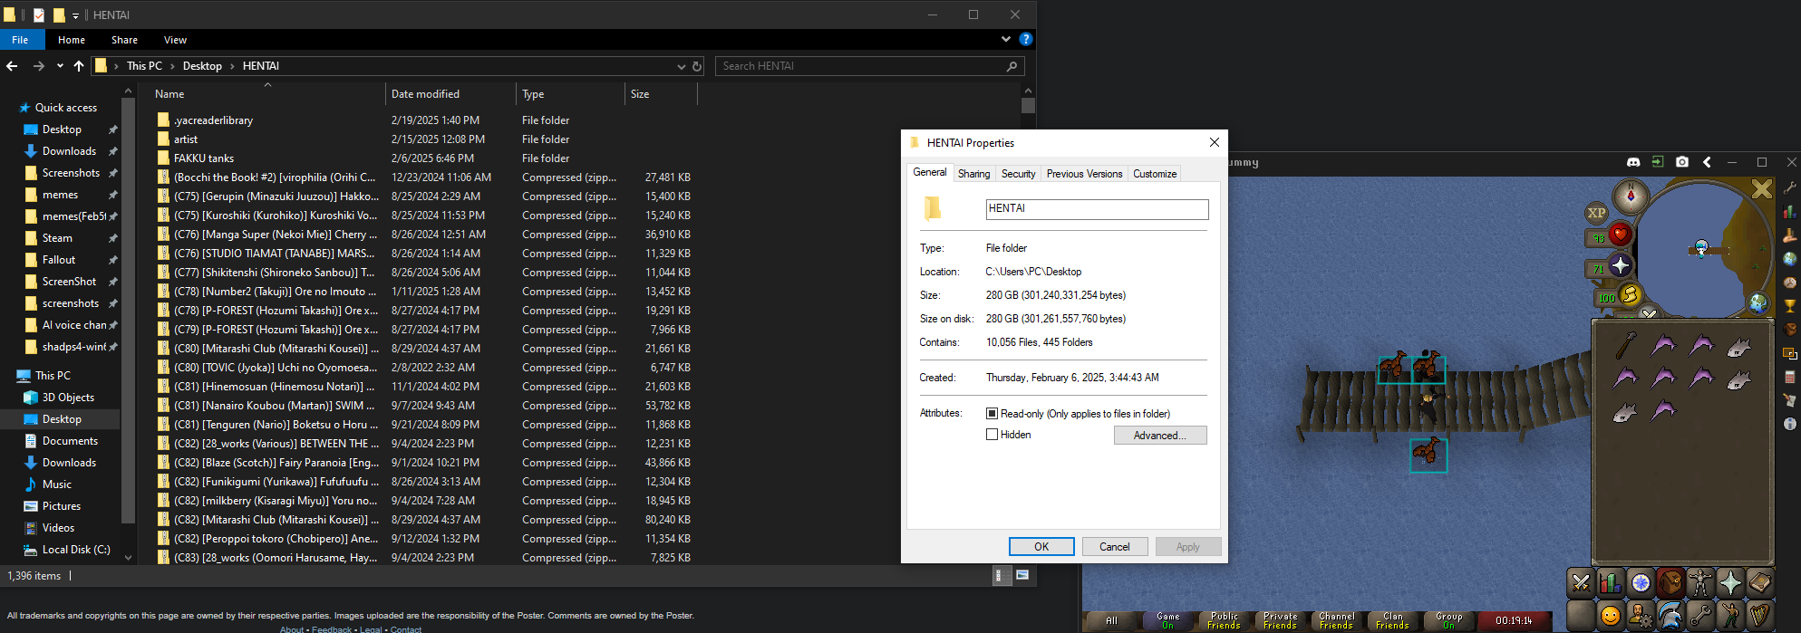Expand the breadcrumb chevron after This PC

170,66
